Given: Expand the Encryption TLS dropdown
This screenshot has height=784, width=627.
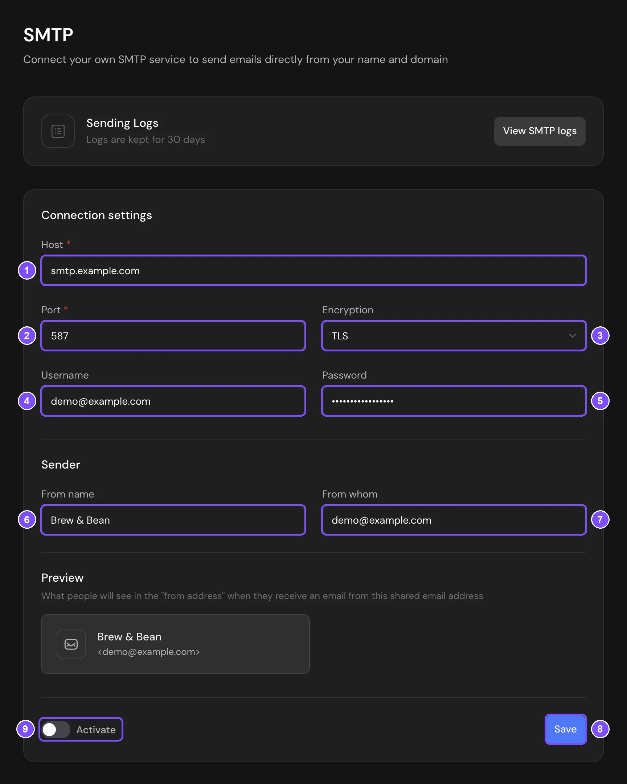Looking at the screenshot, I should click(454, 336).
